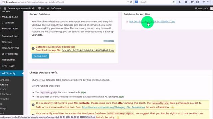Open WP Info submenu item

(3, 90)
